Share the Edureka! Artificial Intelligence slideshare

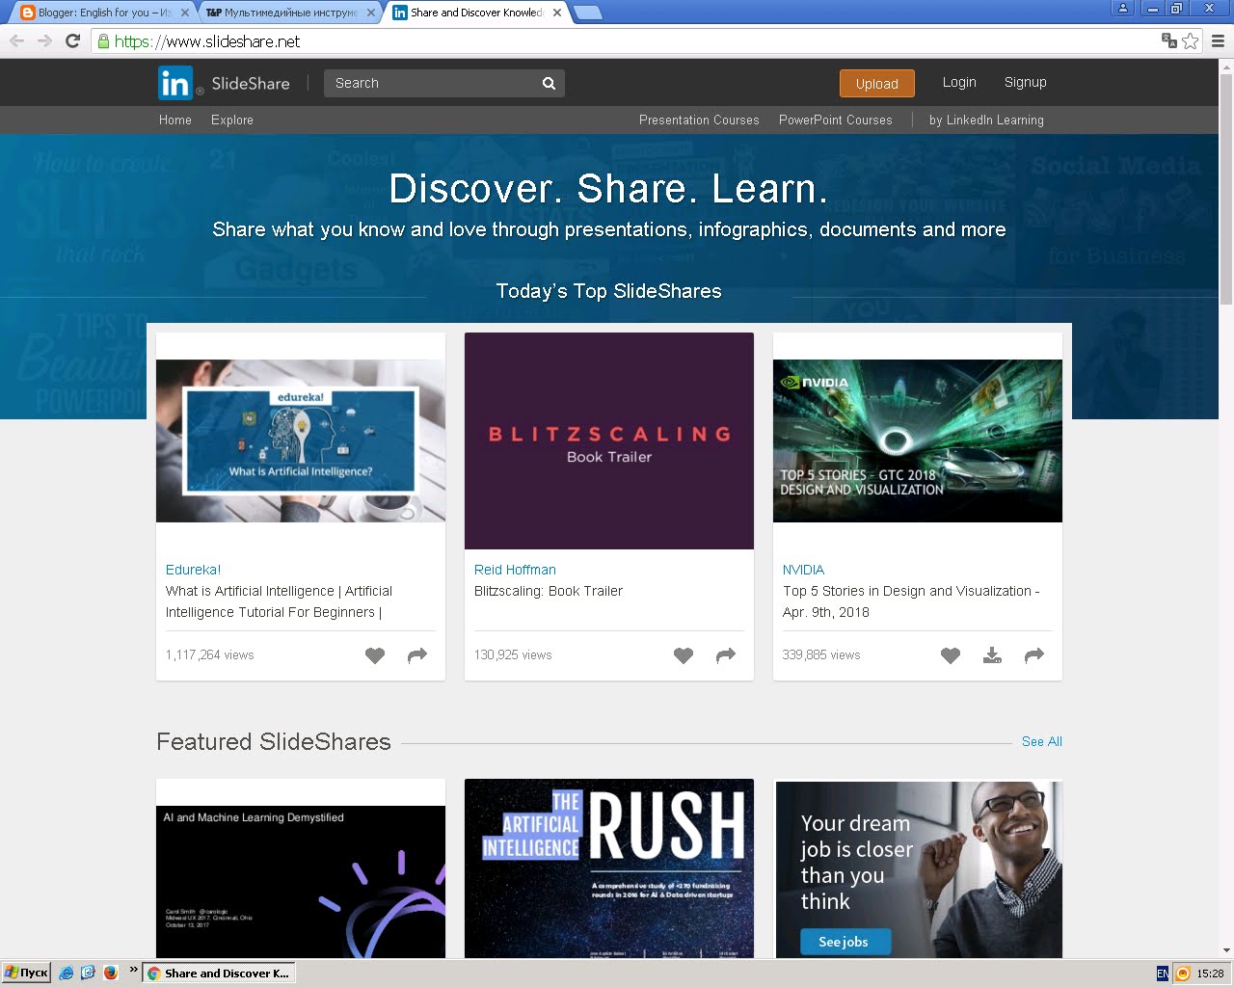tap(417, 655)
